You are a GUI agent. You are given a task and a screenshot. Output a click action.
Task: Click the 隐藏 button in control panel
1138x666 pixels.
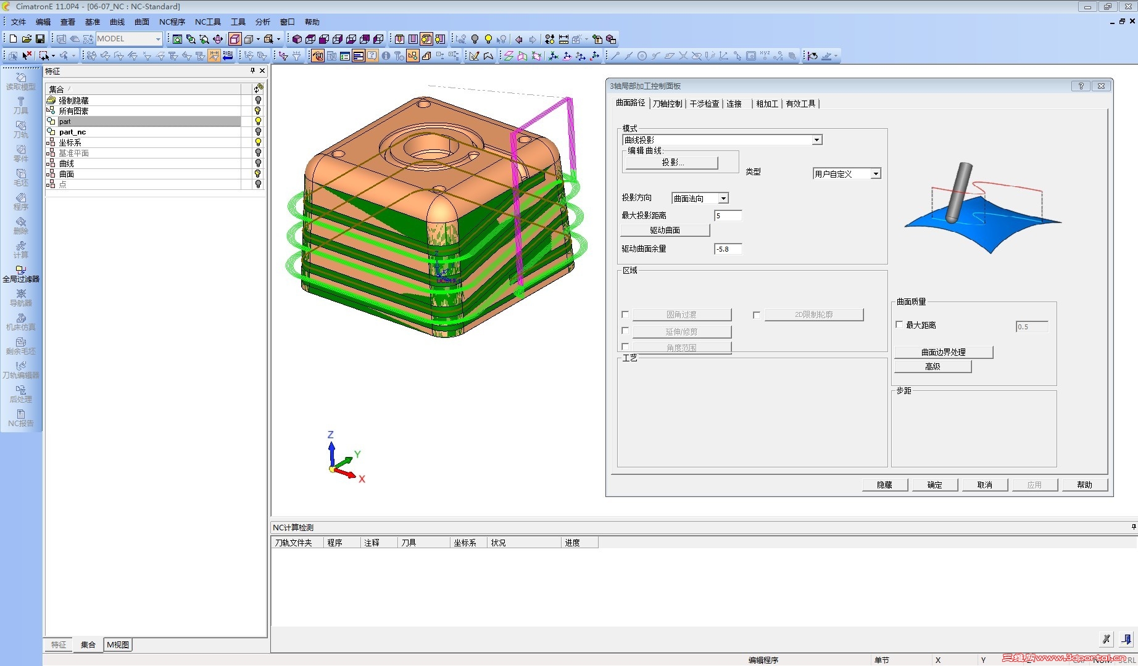[884, 485]
